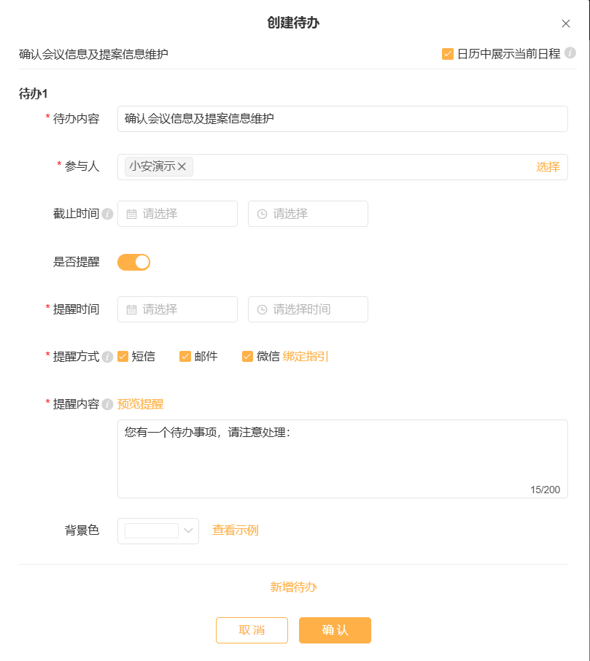
Task: Uncheck the 微信 reminder checkbox
Action: click(247, 357)
